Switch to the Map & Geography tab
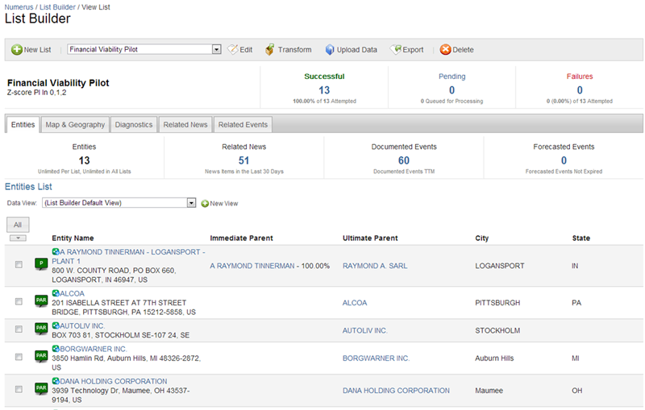The width and height of the screenshot is (645, 410). click(x=75, y=125)
